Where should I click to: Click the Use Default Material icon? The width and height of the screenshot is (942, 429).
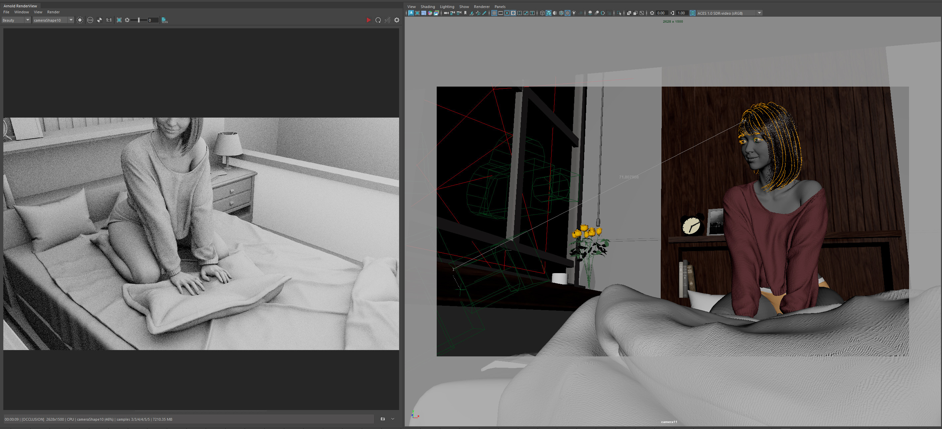click(x=555, y=13)
